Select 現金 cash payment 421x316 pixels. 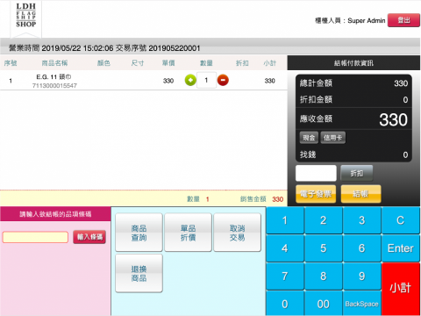coord(309,138)
